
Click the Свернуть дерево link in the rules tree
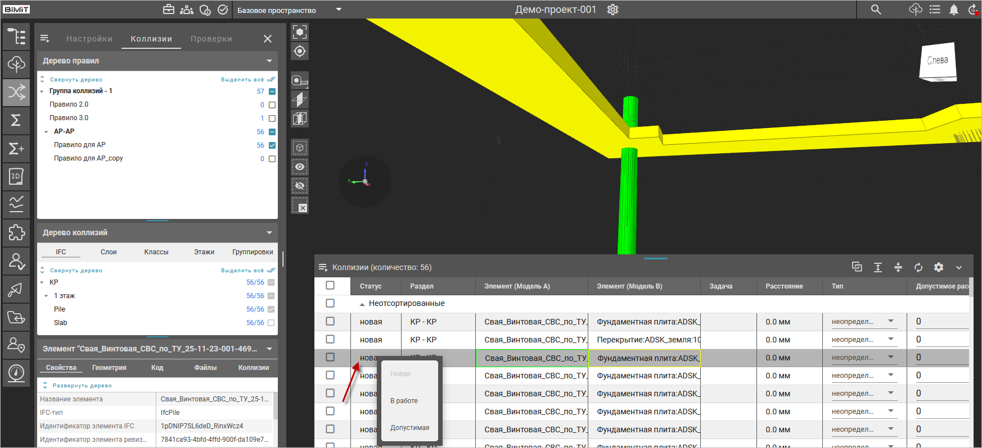(76, 80)
